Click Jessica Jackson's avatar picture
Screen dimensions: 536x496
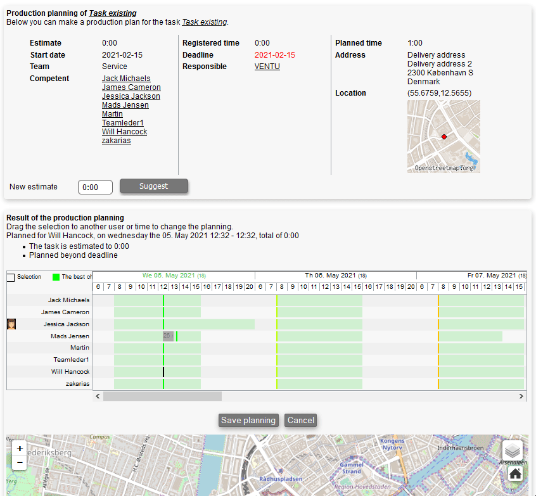(11, 324)
